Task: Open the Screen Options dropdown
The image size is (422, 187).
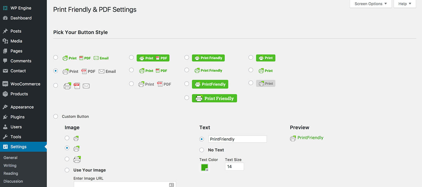Action: coord(370,4)
